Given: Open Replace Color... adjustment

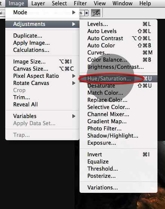Looking at the screenshot, I should pyautogui.click(x=118, y=100).
